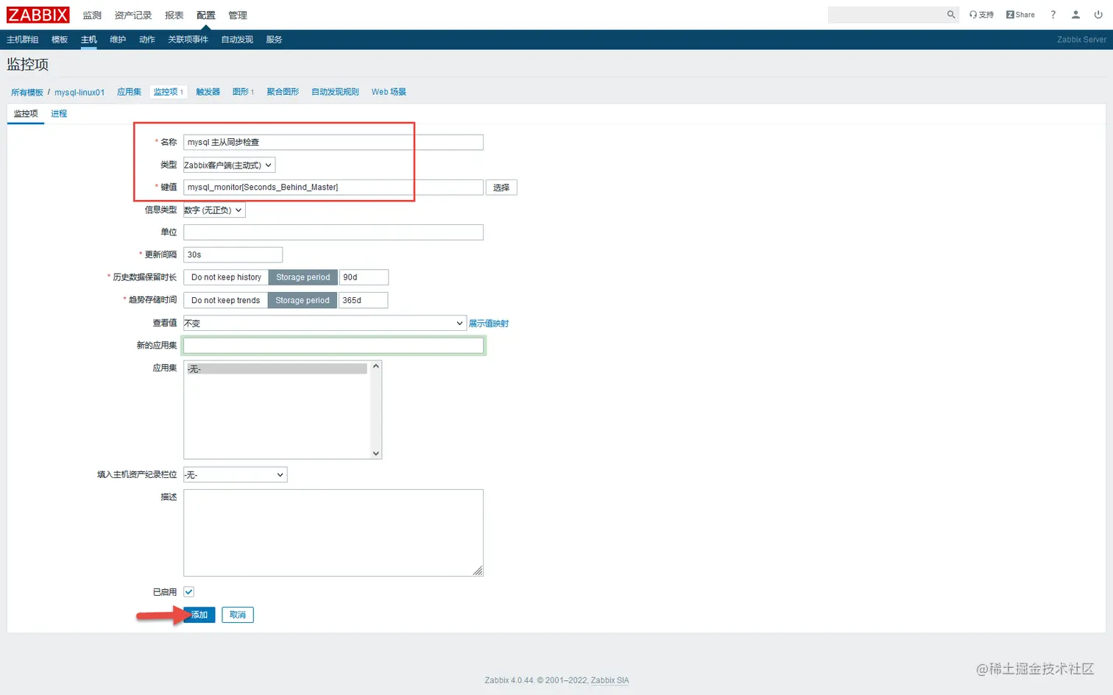Viewport: 1113px width, 695px height.
Task: Click the 所有模板 breadcrumb link
Action: click(27, 93)
